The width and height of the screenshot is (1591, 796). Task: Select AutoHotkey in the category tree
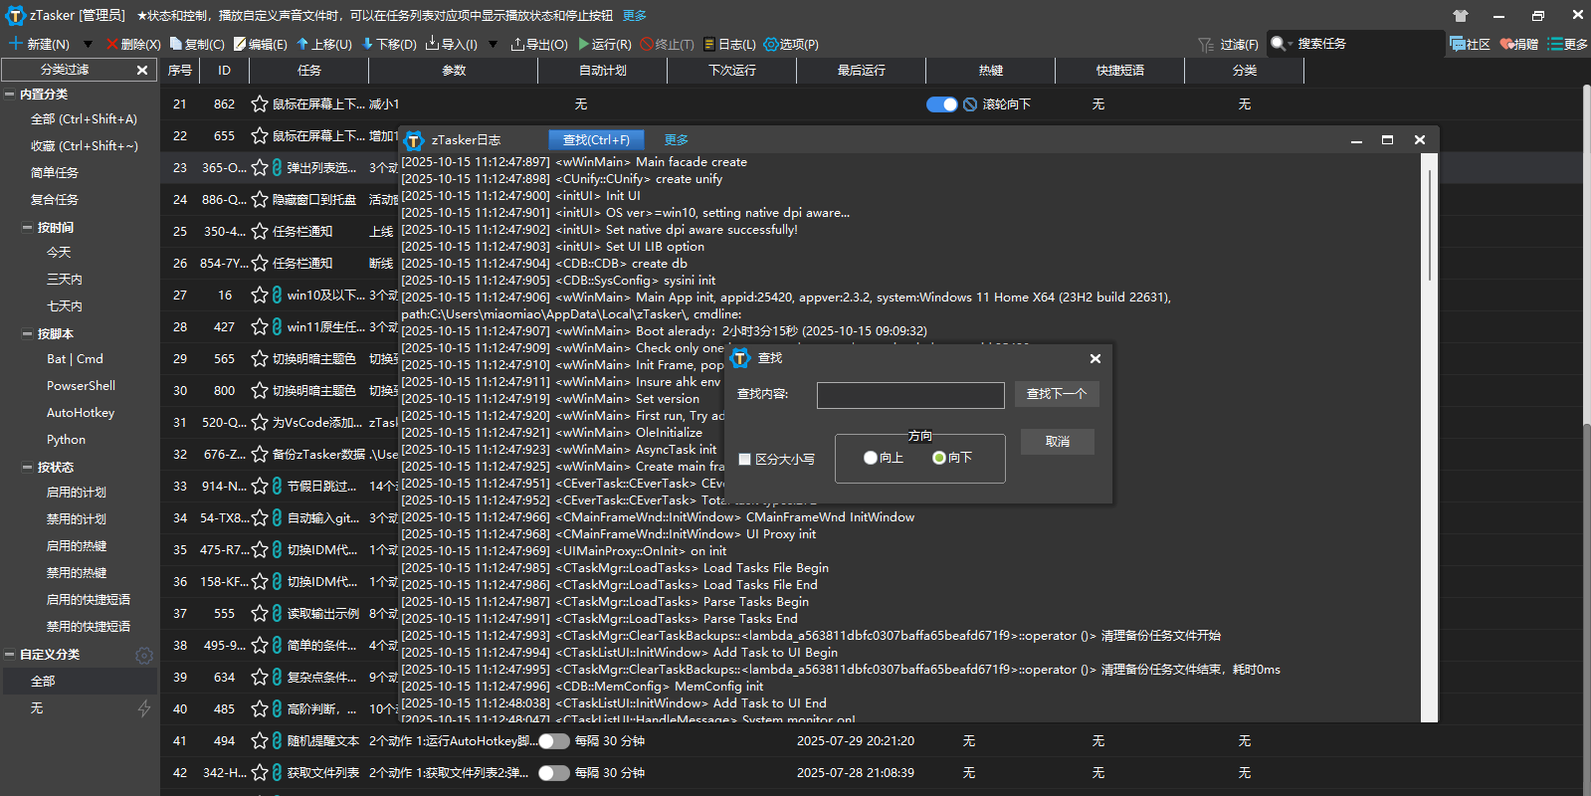pos(81,413)
